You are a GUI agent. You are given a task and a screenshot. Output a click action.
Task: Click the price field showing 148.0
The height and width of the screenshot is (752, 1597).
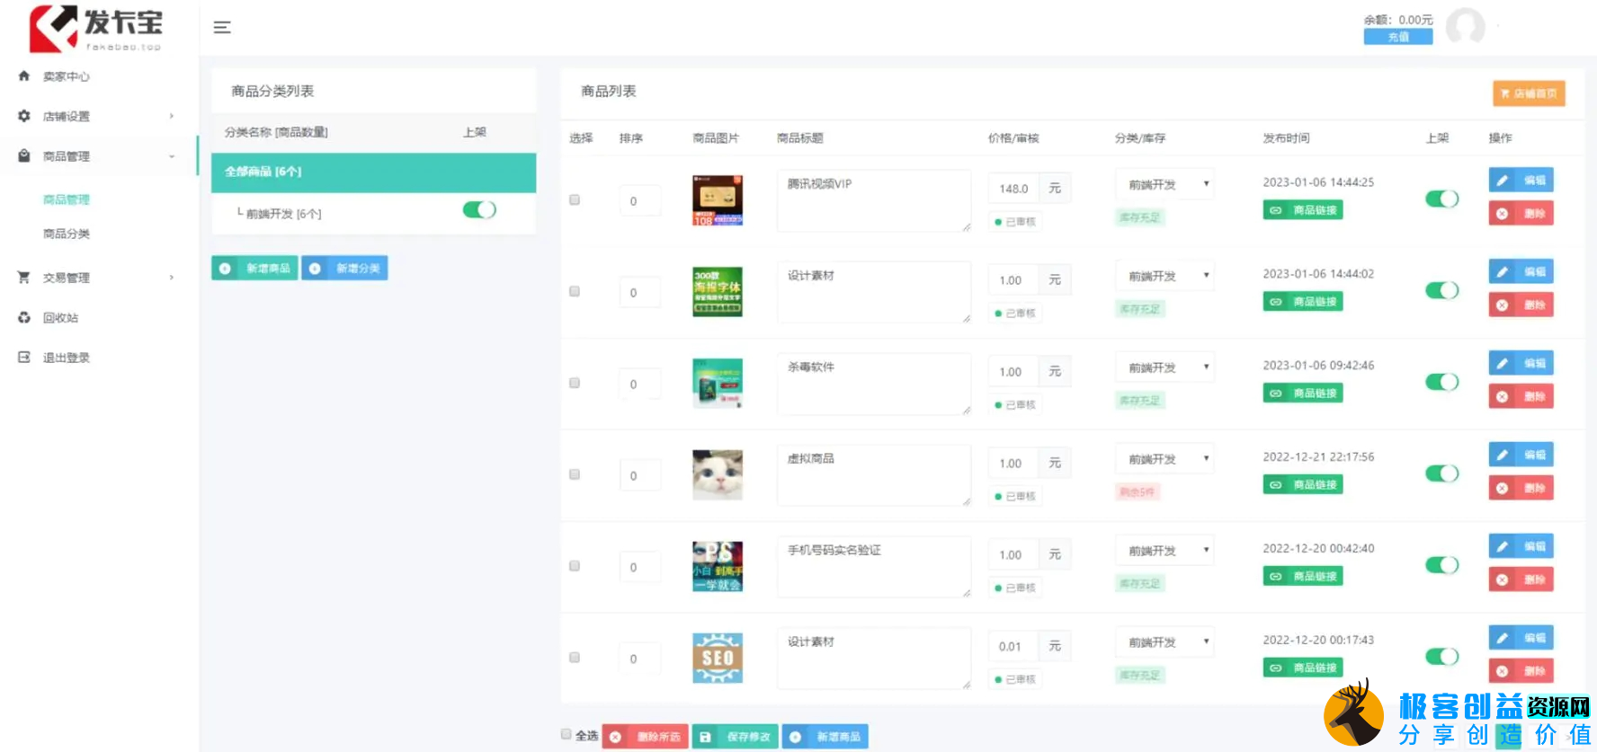1013,189
